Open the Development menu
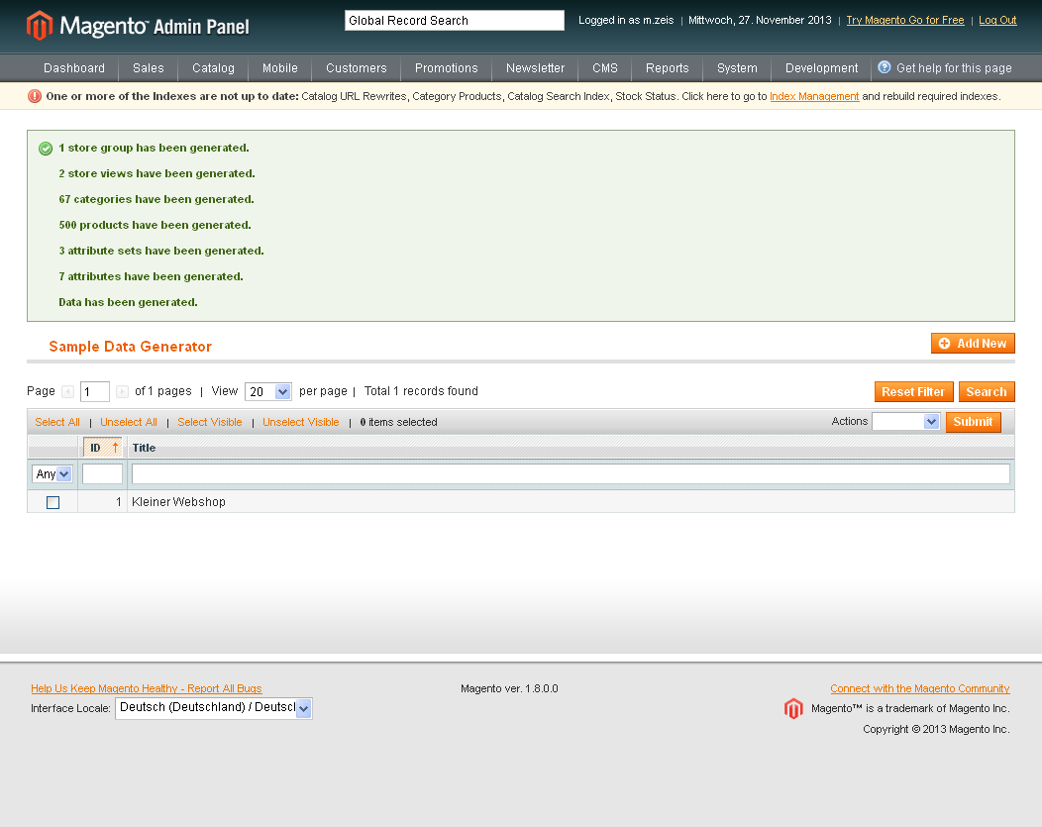This screenshot has height=827, width=1042. 821,67
